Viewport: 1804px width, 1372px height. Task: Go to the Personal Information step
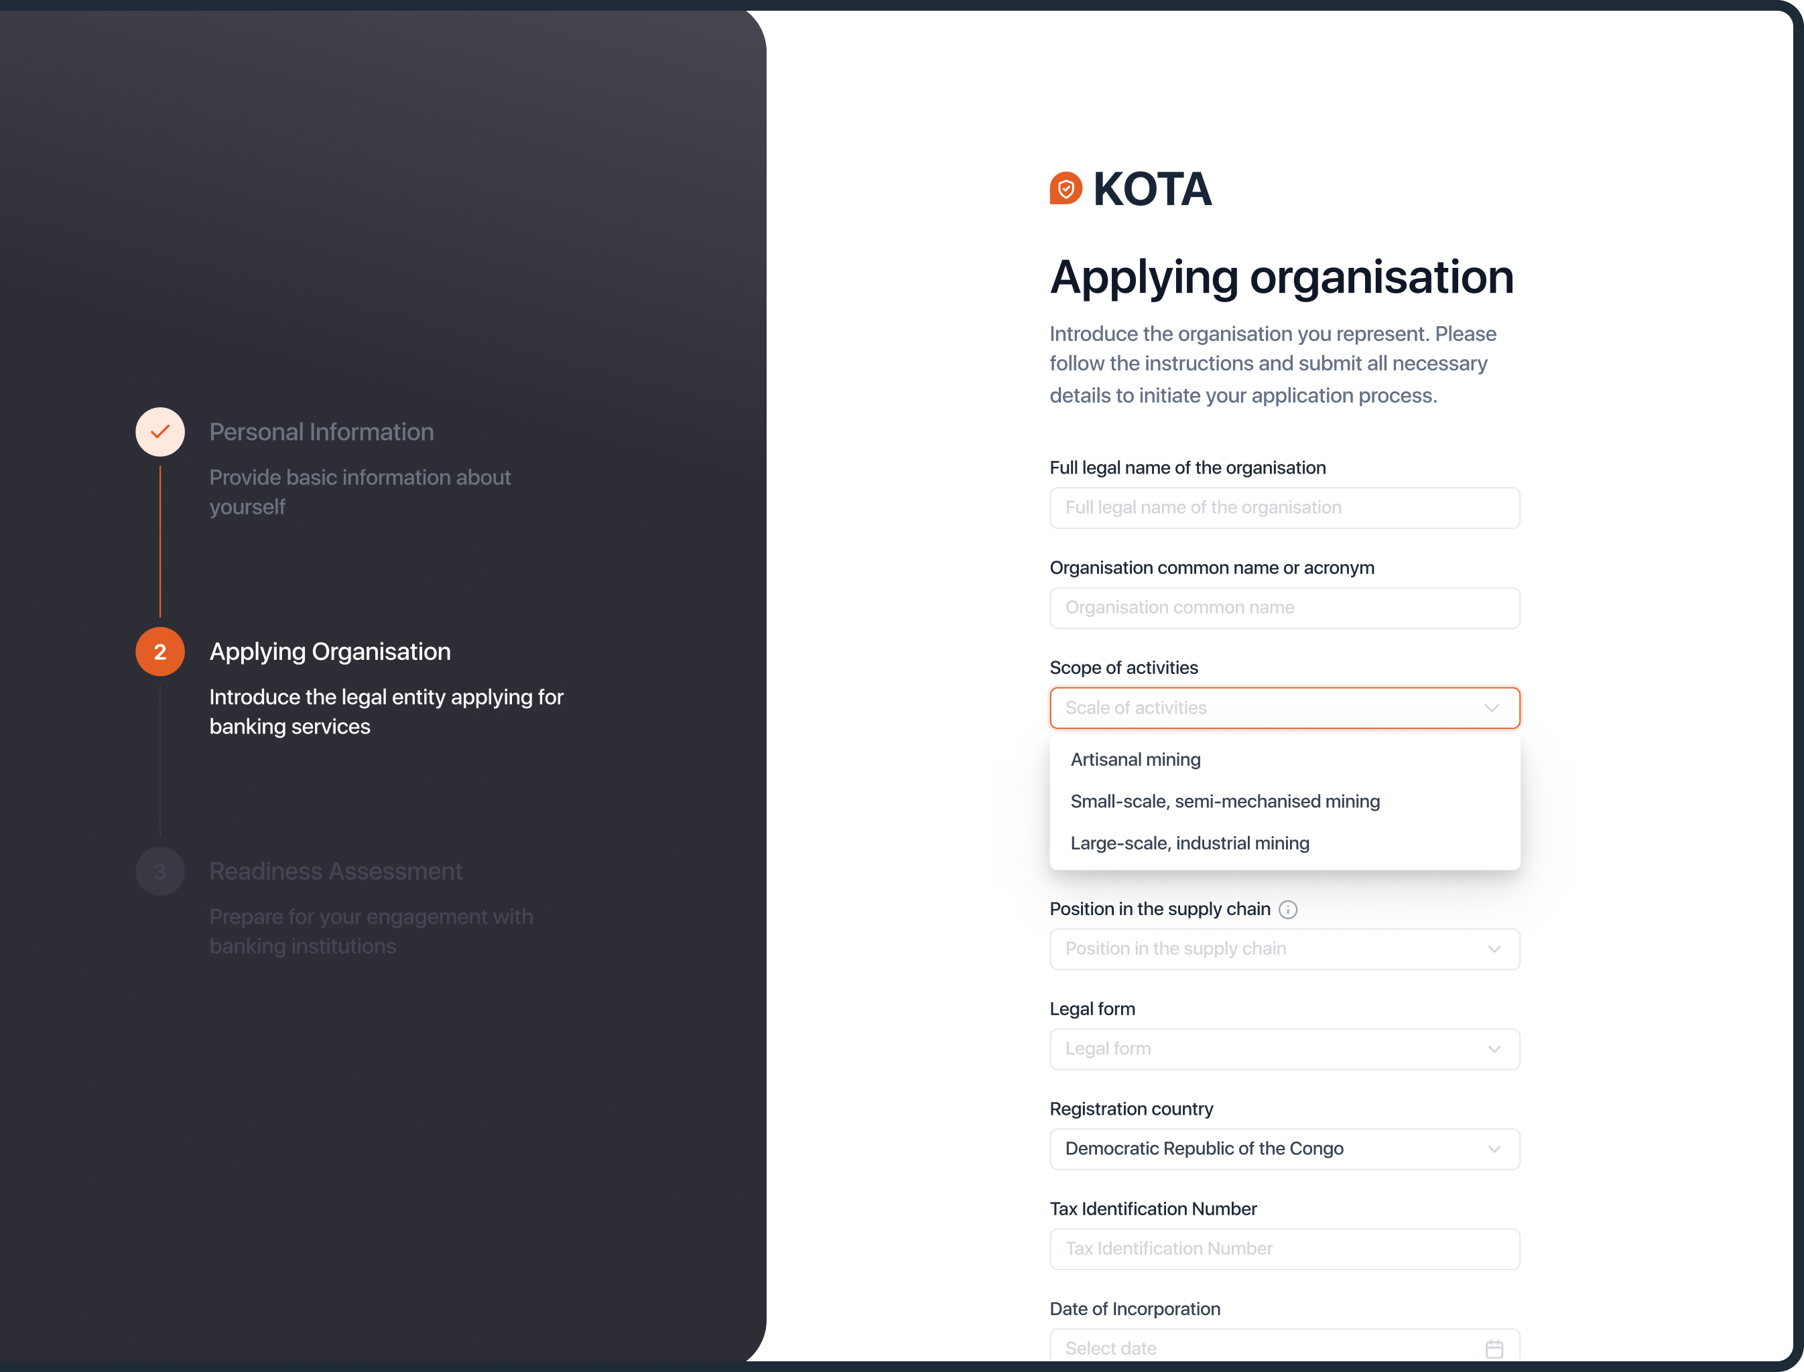pos(321,432)
